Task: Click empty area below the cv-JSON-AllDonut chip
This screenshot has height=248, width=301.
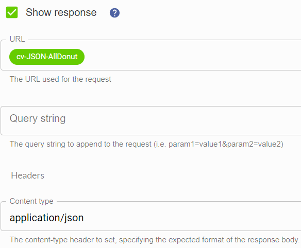Action: tap(47, 67)
